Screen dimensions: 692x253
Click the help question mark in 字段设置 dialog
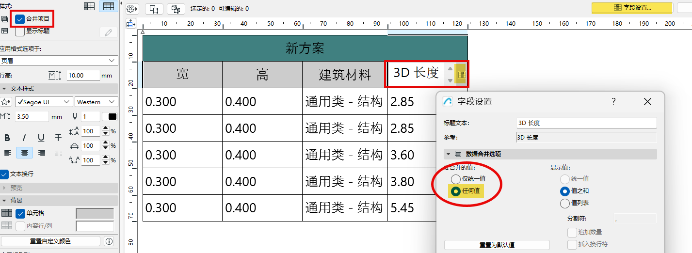click(613, 101)
